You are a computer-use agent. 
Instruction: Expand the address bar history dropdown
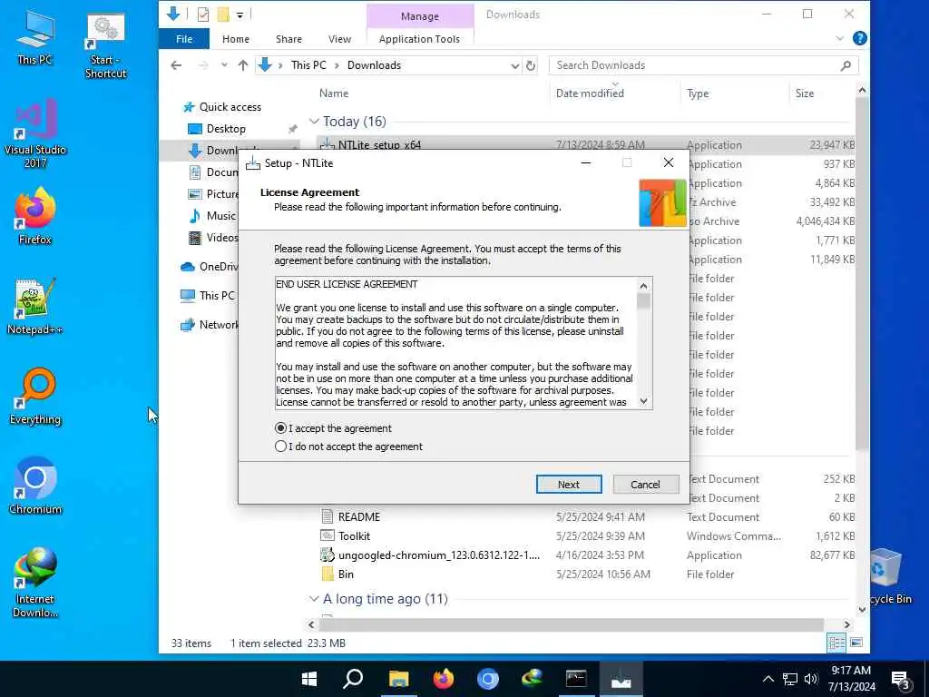point(515,65)
